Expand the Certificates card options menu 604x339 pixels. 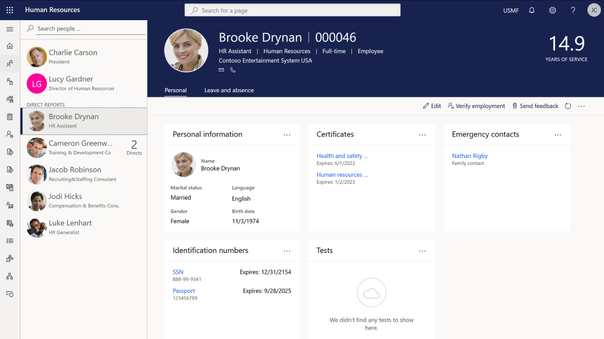click(422, 134)
